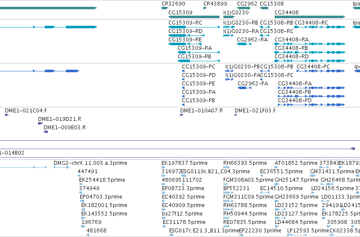Select transcript CG34408-RD

click(310, 61)
